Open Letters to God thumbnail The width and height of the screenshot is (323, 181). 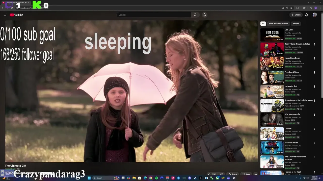(272, 91)
